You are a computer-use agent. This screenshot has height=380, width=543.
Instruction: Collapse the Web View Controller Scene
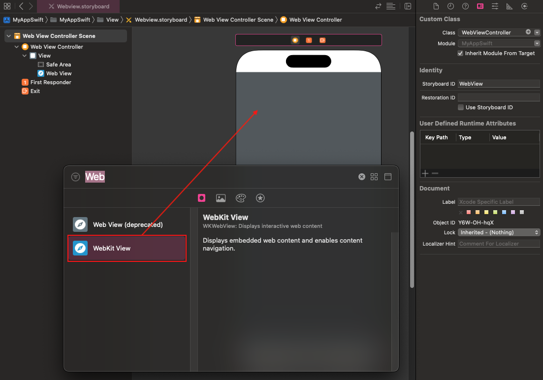[x=9, y=36]
